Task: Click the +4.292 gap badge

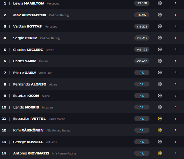Action: pos(142,15)
